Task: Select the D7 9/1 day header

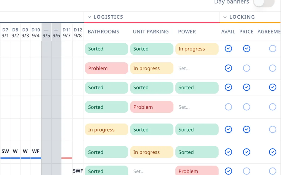Action: click(5, 33)
